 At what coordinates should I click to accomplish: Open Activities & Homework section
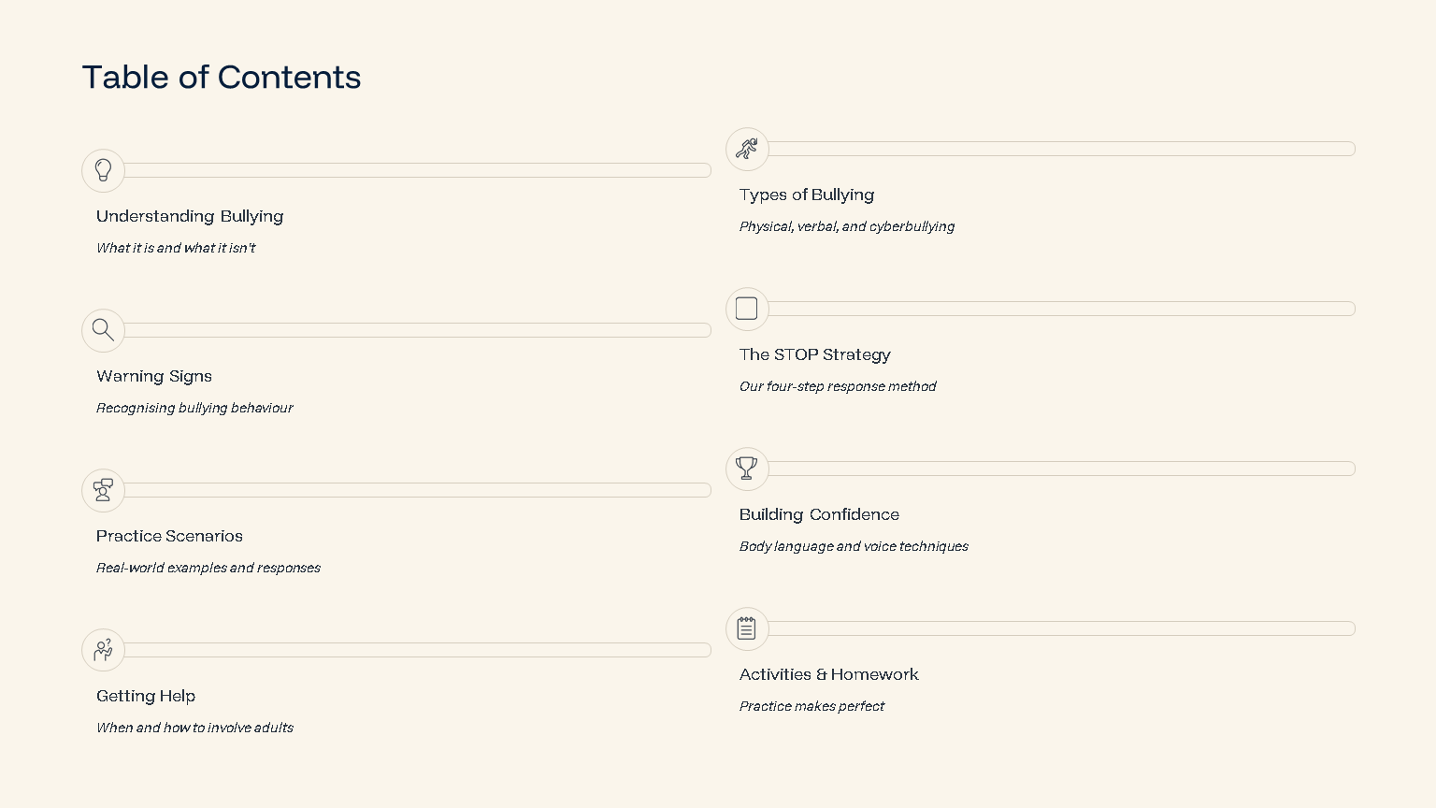pos(828,674)
